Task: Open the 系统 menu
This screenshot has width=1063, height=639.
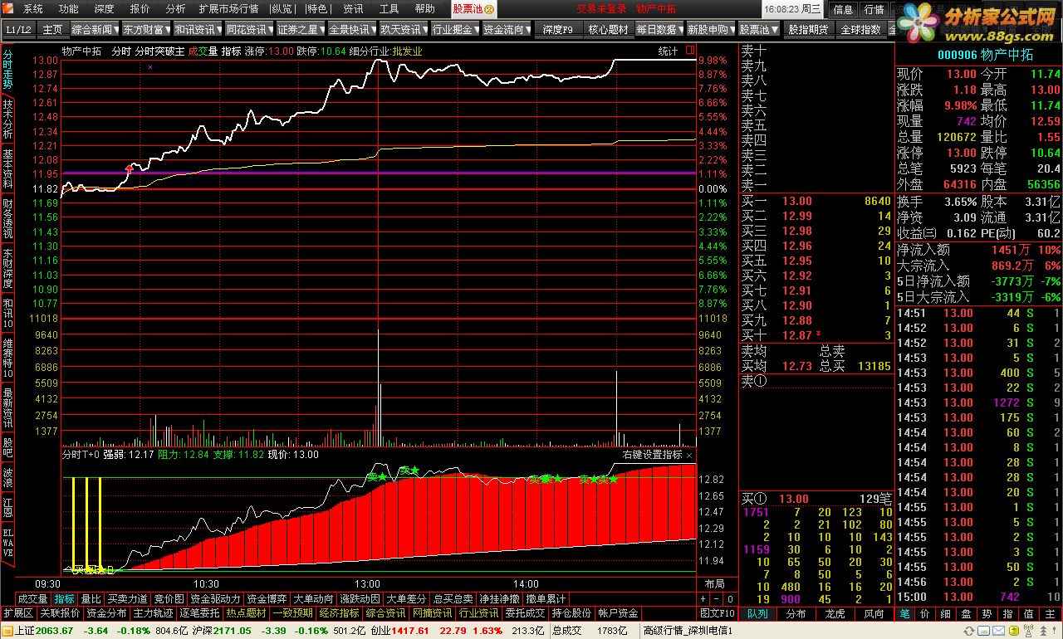Action: tap(32, 9)
